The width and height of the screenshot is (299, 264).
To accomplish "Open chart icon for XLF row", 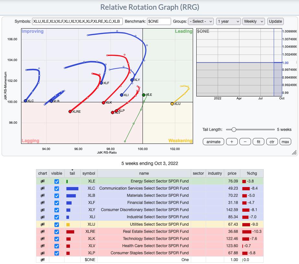I will [x=42, y=203].
